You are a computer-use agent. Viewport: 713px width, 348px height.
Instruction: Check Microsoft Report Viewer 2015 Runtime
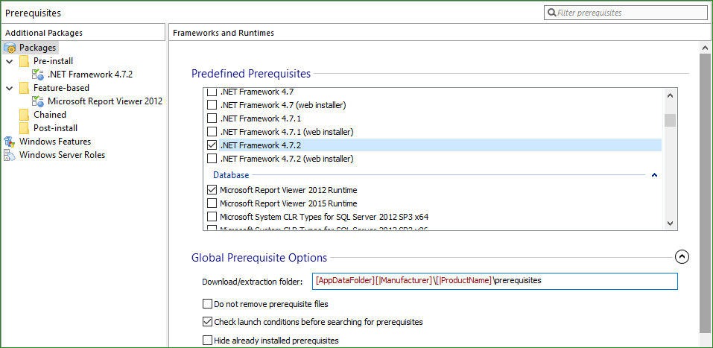[212, 203]
